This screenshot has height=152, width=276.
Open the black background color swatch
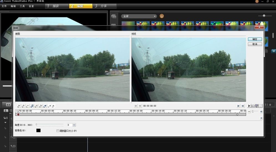coord(39,131)
